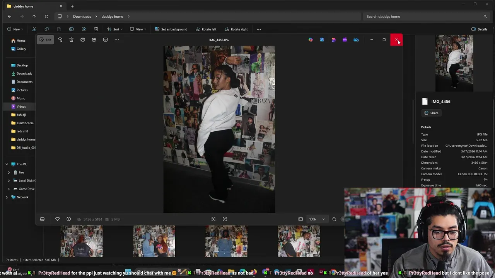Expand the Fire drive node
This screenshot has height=278, width=495.
(9, 173)
